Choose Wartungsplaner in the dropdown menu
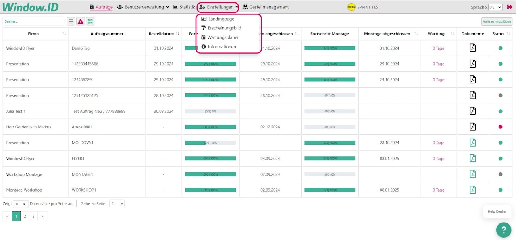This screenshot has height=240, width=516. coord(223,37)
